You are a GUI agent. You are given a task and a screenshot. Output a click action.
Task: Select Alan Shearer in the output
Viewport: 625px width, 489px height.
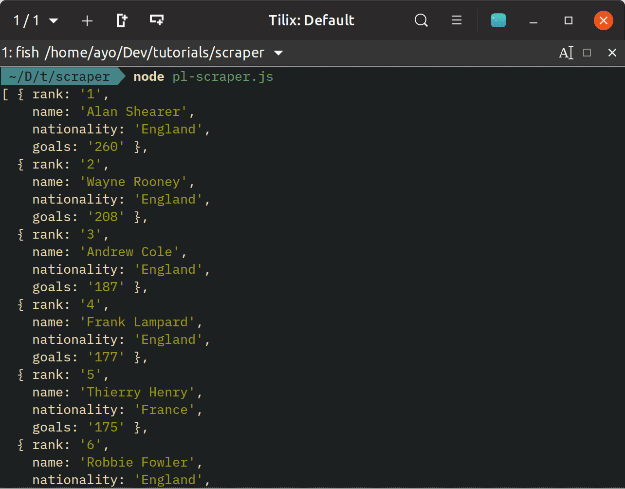click(134, 112)
